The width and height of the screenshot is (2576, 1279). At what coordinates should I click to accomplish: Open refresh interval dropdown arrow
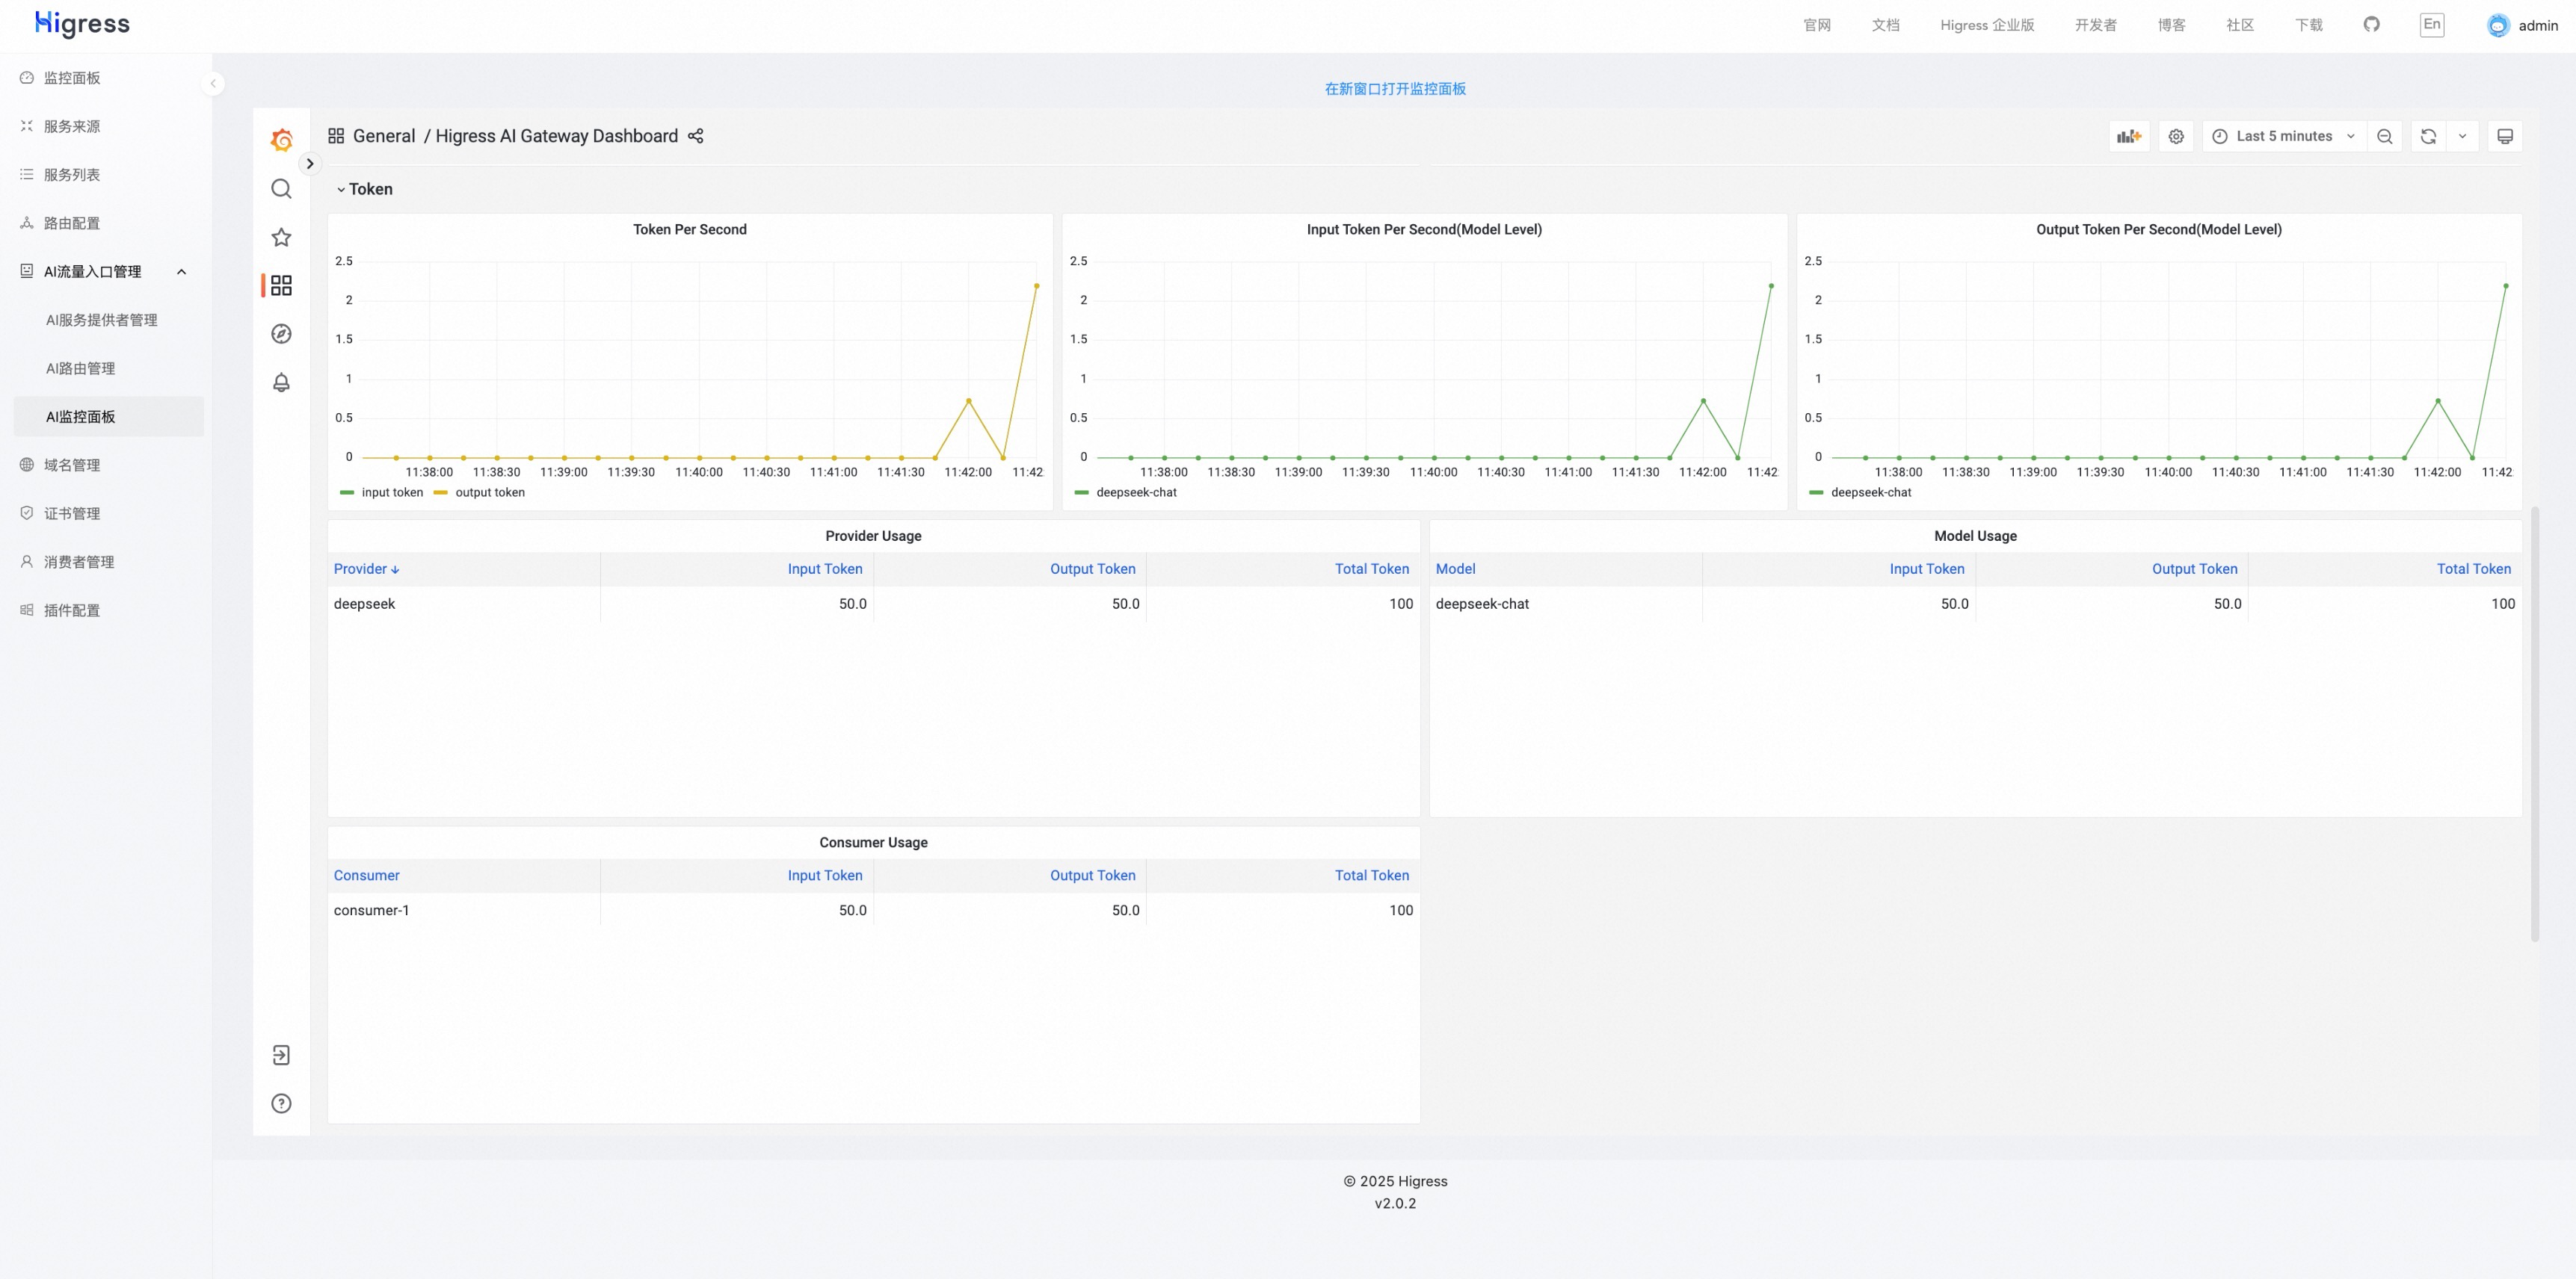point(2462,136)
